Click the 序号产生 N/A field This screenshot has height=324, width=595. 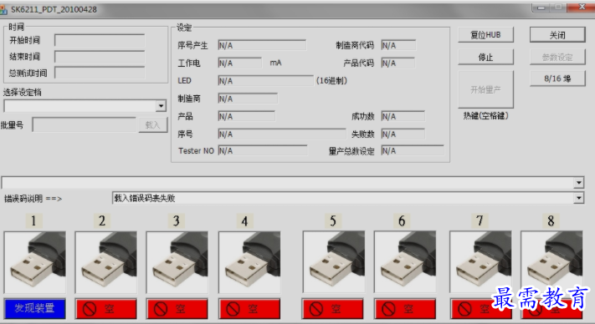[x=262, y=45]
